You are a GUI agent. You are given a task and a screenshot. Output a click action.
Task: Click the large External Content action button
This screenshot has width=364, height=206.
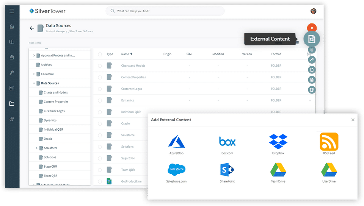click(x=312, y=39)
